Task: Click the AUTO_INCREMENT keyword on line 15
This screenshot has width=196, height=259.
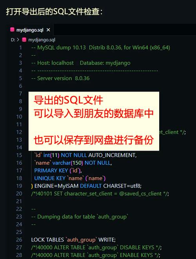Action: (113, 155)
